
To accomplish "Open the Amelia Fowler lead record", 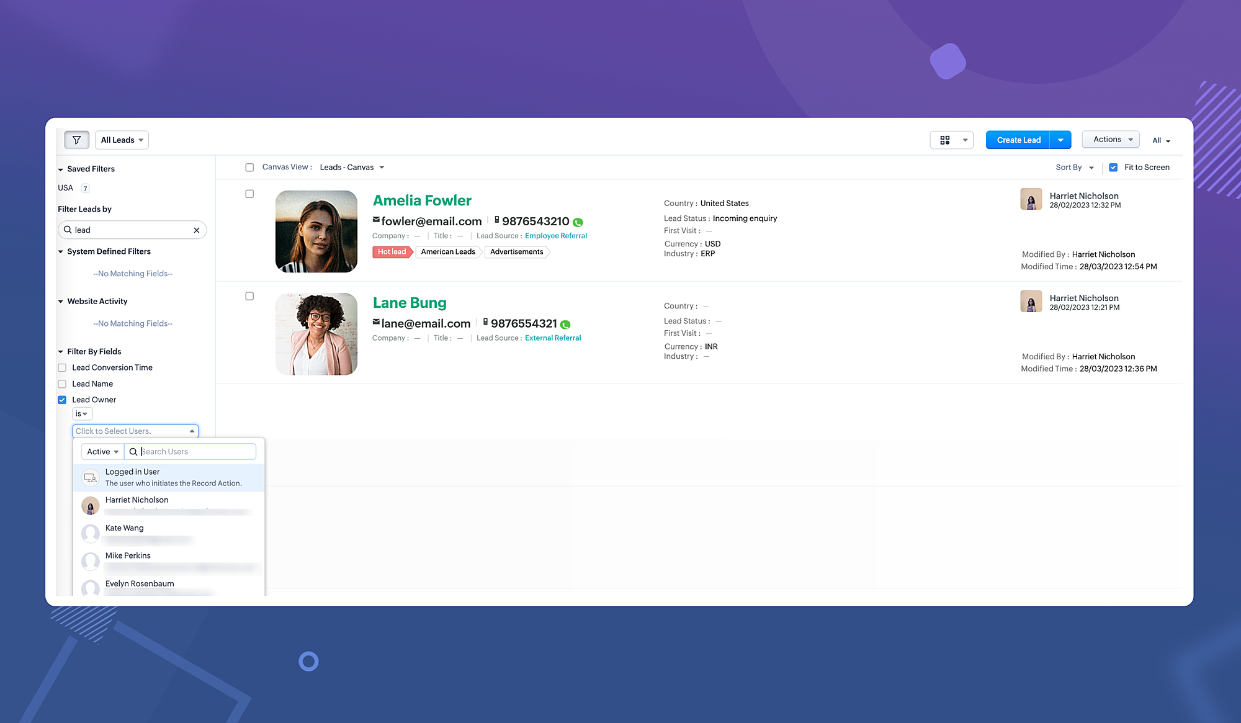I will coord(422,200).
